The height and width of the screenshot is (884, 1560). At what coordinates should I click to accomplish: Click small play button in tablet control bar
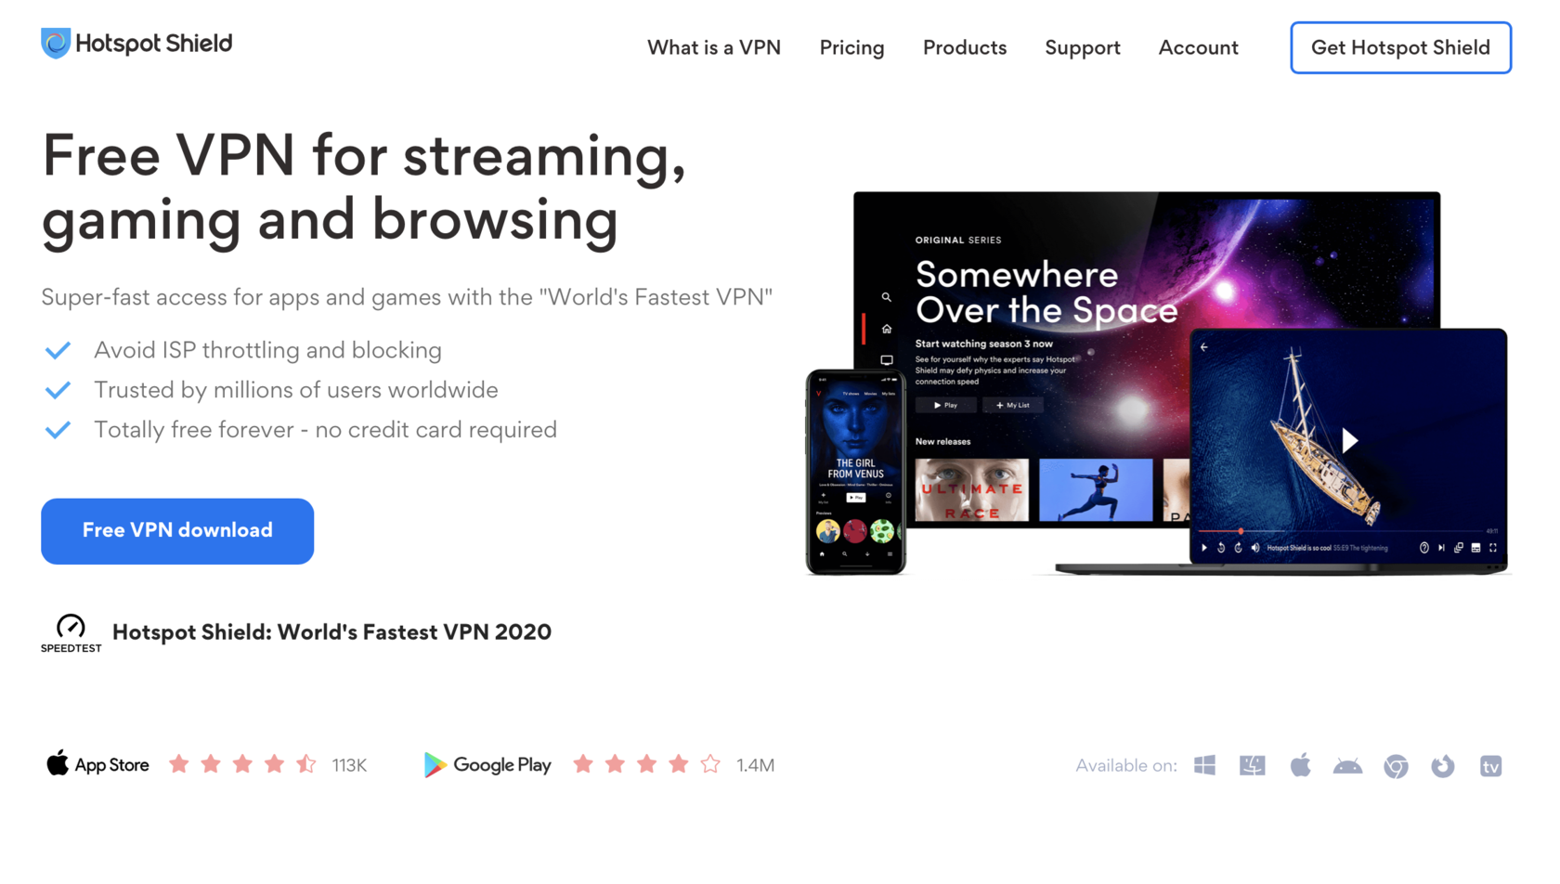(x=1204, y=548)
